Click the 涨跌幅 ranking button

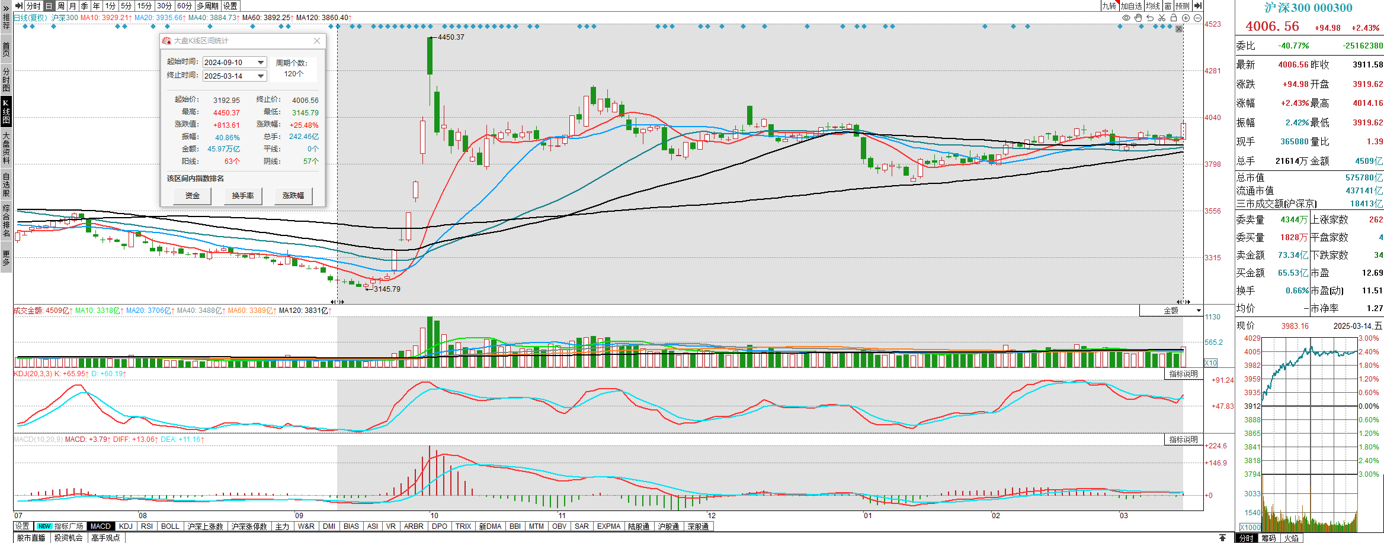coord(293,196)
